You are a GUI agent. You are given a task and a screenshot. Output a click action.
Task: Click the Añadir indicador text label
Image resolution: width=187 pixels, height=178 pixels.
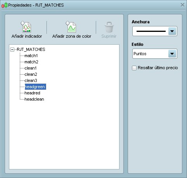click(27, 36)
